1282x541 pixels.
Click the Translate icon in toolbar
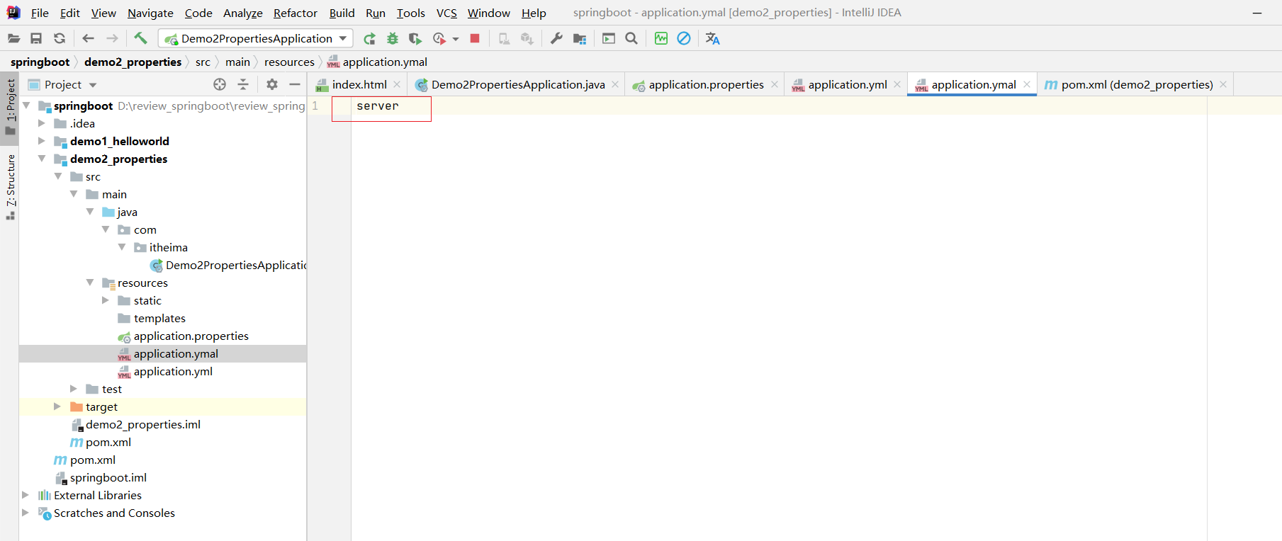(x=712, y=38)
